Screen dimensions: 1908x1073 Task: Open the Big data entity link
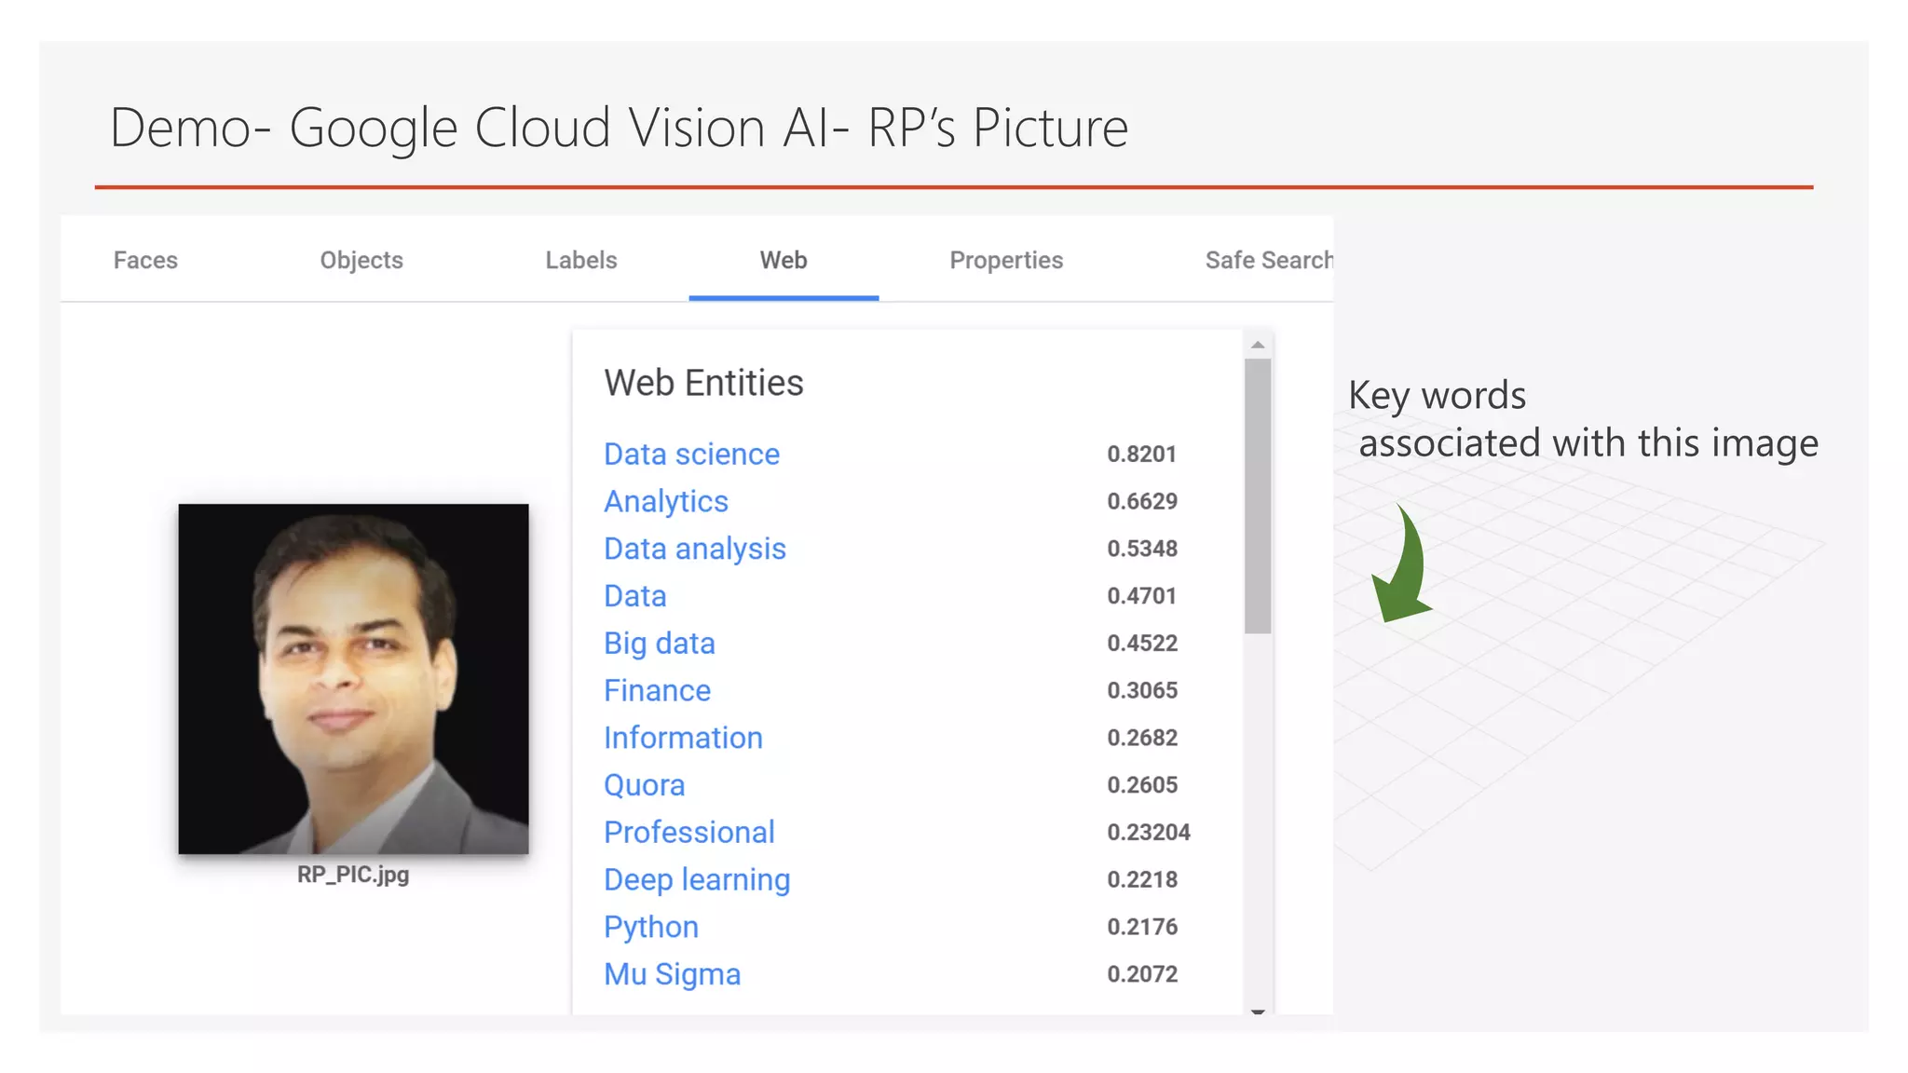click(x=660, y=644)
